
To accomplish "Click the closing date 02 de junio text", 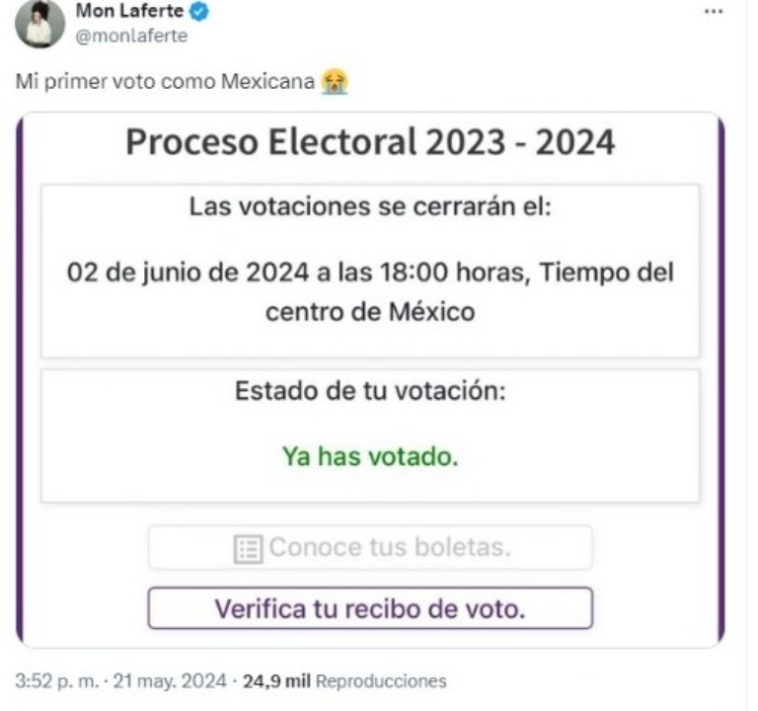I will 370,272.
